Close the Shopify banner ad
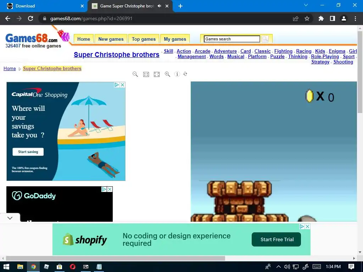The image size is (363, 272). pos(307,226)
